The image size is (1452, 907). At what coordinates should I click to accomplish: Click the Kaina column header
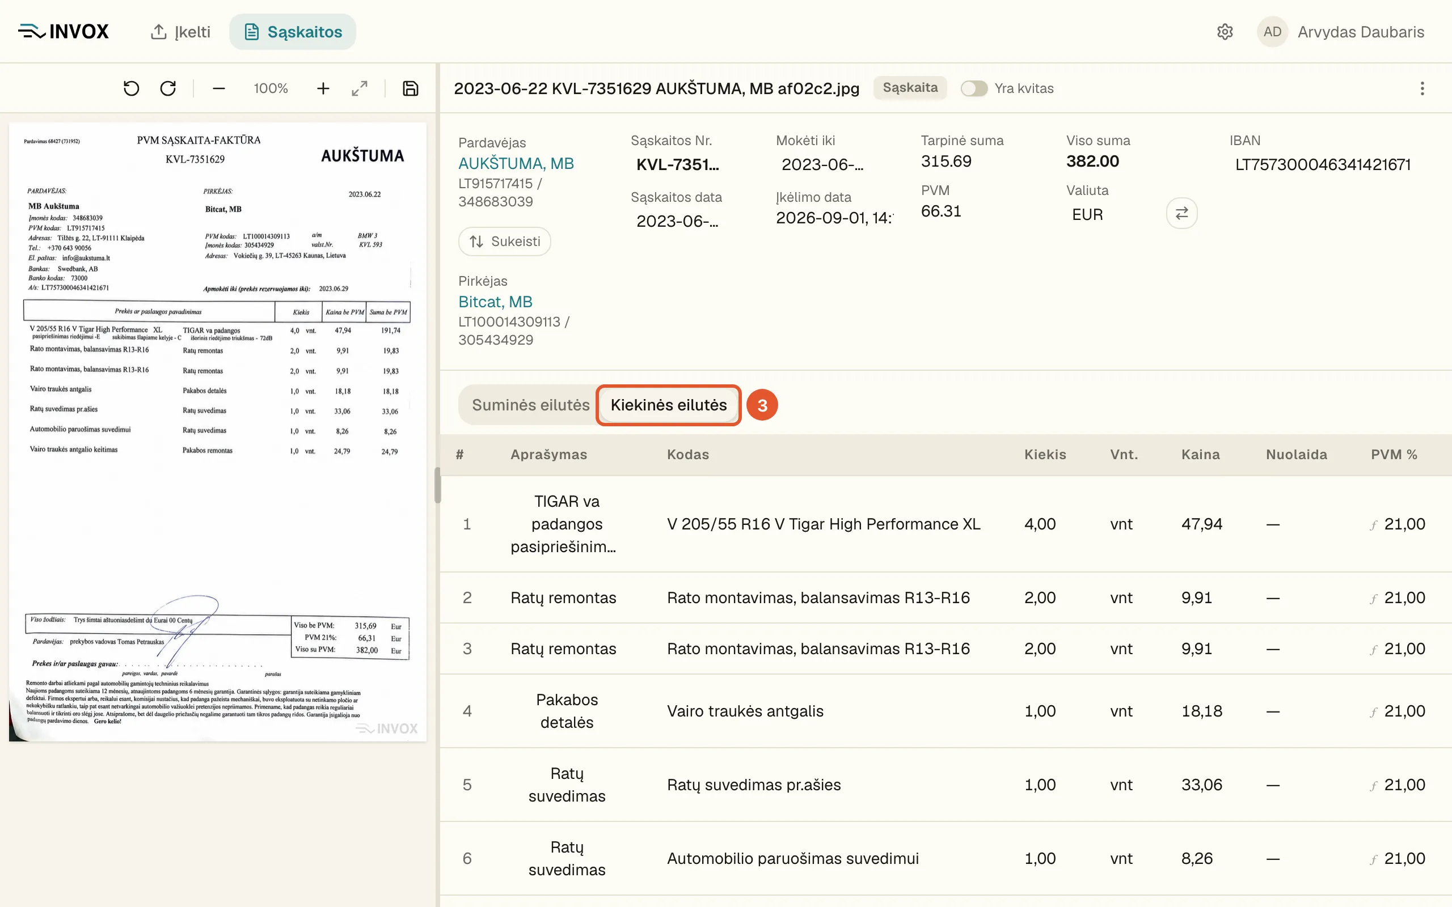coord(1200,455)
